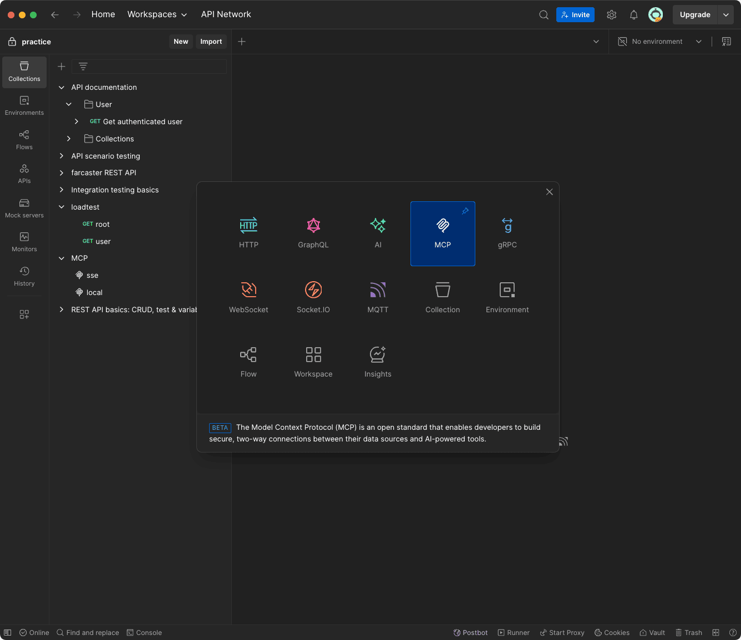The image size is (741, 640).
Task: Open the collections filter icon
Action: tap(83, 67)
